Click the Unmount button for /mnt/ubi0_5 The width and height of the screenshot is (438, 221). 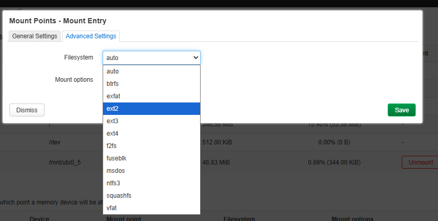[x=420, y=163]
